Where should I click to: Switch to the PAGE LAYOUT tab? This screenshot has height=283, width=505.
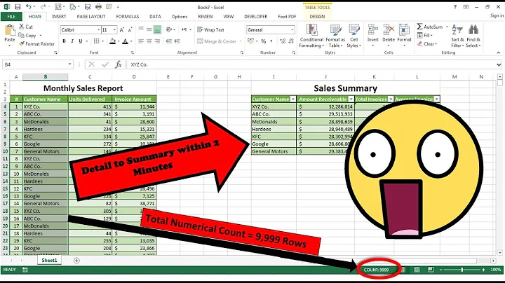(90, 16)
